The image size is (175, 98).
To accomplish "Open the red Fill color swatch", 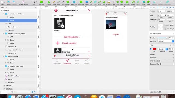I will [x=154, y=49].
